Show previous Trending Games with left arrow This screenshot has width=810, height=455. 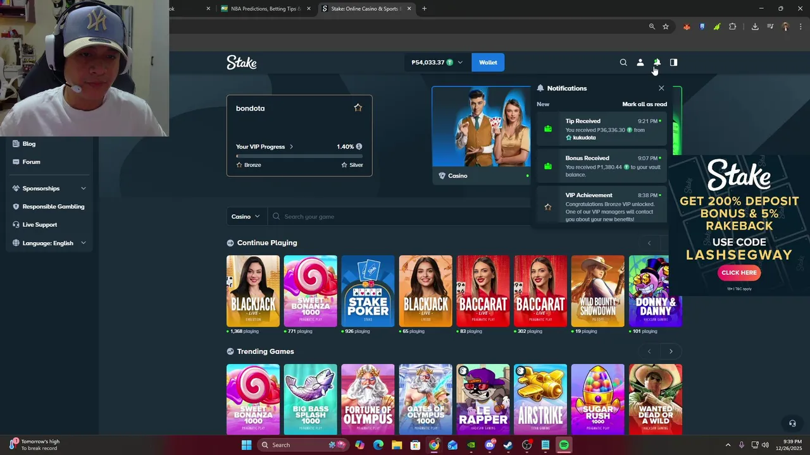(649, 351)
